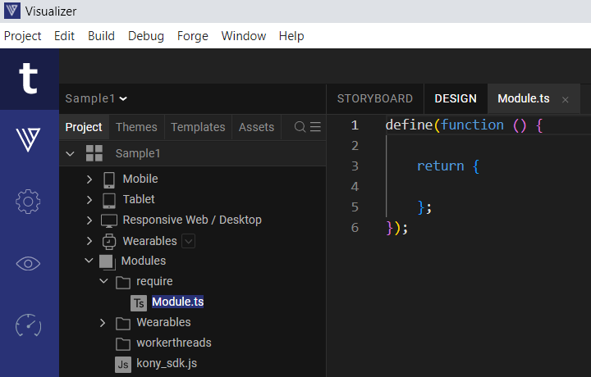Open the Visualizer V icon in sidebar
The height and width of the screenshot is (377, 591).
pos(29,139)
